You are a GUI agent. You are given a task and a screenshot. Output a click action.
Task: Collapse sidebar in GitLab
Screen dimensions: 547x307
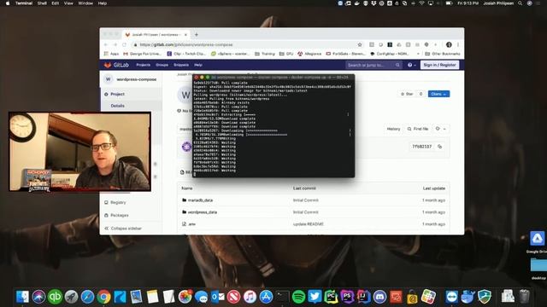tap(123, 229)
